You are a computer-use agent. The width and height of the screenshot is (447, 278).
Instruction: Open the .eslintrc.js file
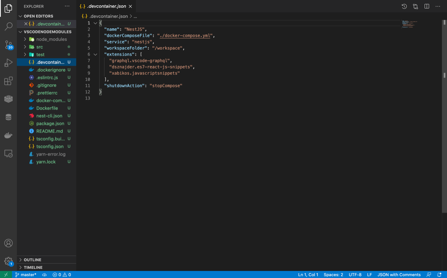click(47, 78)
